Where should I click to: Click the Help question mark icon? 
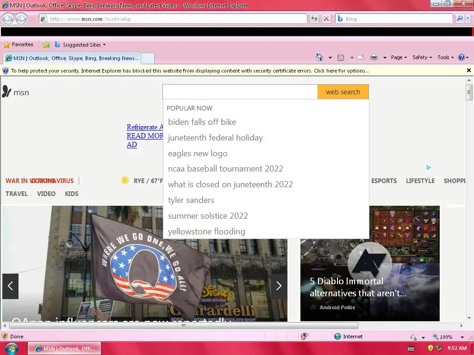coord(462,57)
